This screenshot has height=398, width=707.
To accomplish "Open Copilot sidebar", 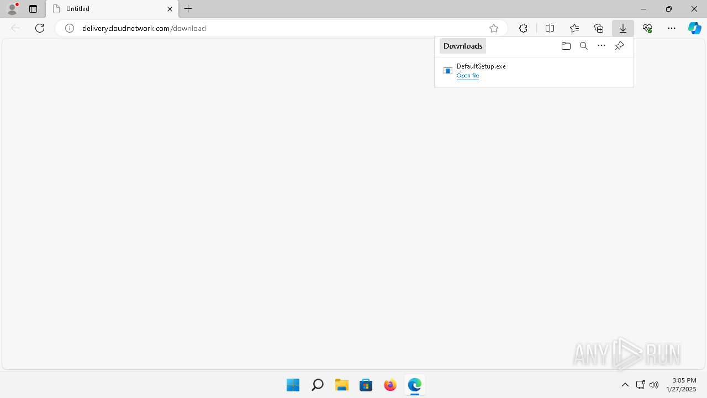I will pos(695,28).
